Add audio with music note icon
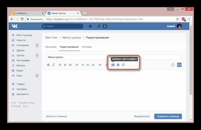 123,65
